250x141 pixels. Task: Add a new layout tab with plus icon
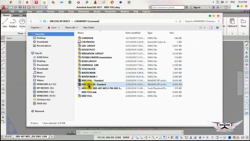pos(52,137)
